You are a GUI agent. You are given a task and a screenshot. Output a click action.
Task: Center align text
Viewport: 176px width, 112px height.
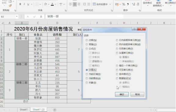(x=75, y=4)
